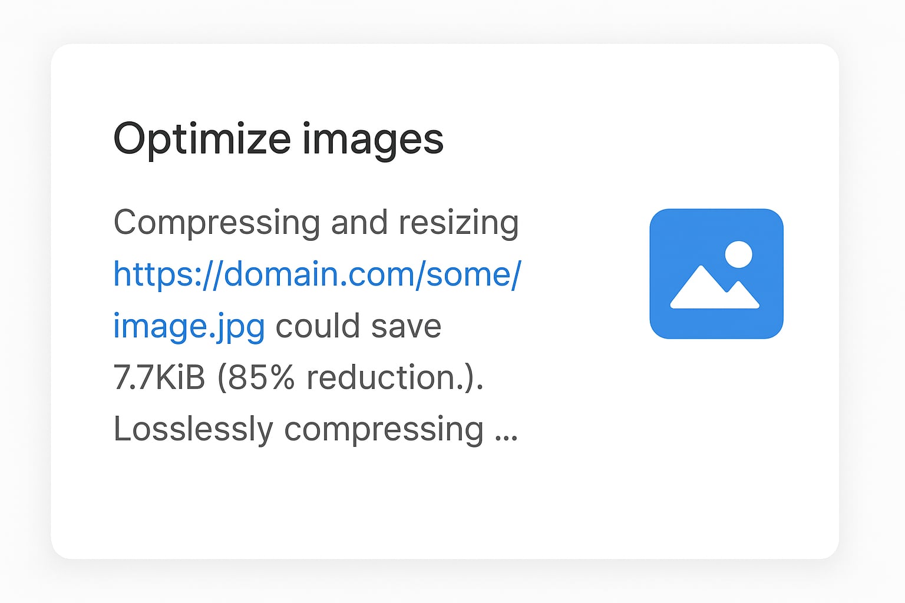
Task: Click the photo icon beside the description text
Action: coord(716,273)
